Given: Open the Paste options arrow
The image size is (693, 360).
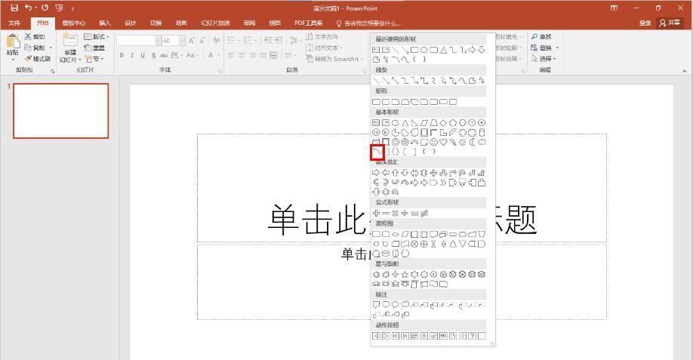Looking at the screenshot, I should [x=13, y=59].
